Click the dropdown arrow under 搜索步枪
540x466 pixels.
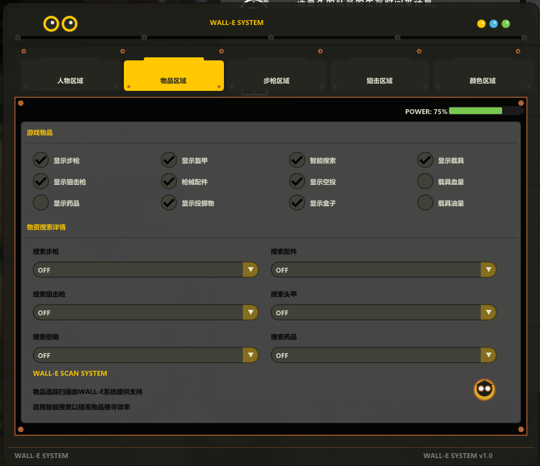tap(250, 270)
